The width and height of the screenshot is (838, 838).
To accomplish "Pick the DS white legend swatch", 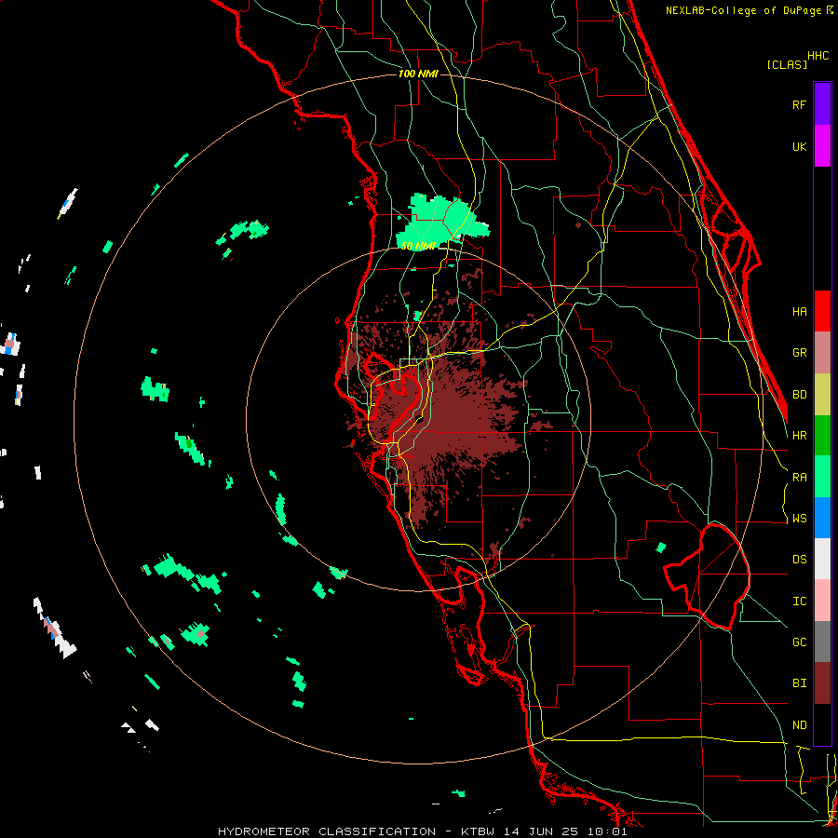I will coord(822,559).
